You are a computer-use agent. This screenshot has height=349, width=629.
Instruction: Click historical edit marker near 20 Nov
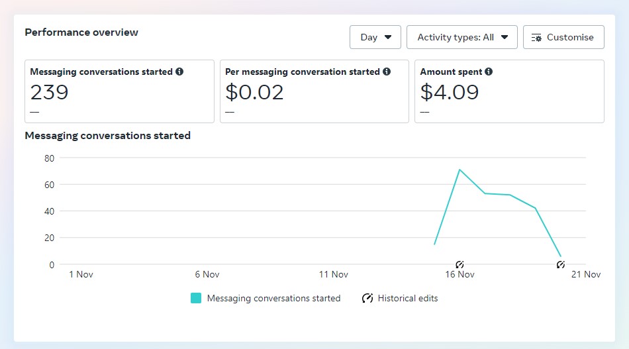click(560, 264)
